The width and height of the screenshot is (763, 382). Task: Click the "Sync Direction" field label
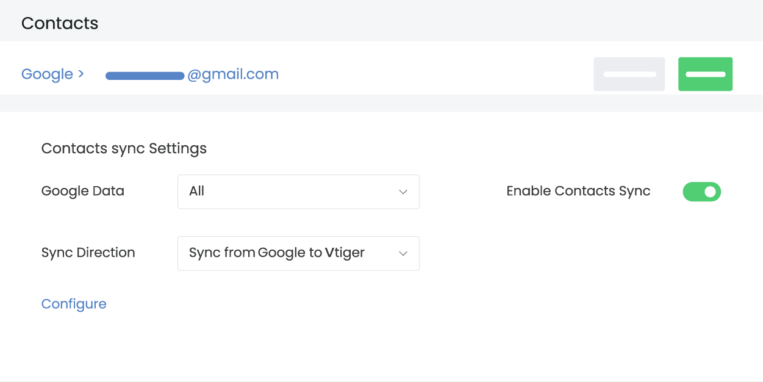88,253
